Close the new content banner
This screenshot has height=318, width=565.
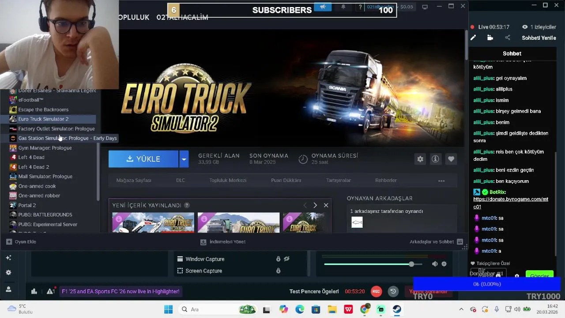[326, 205]
